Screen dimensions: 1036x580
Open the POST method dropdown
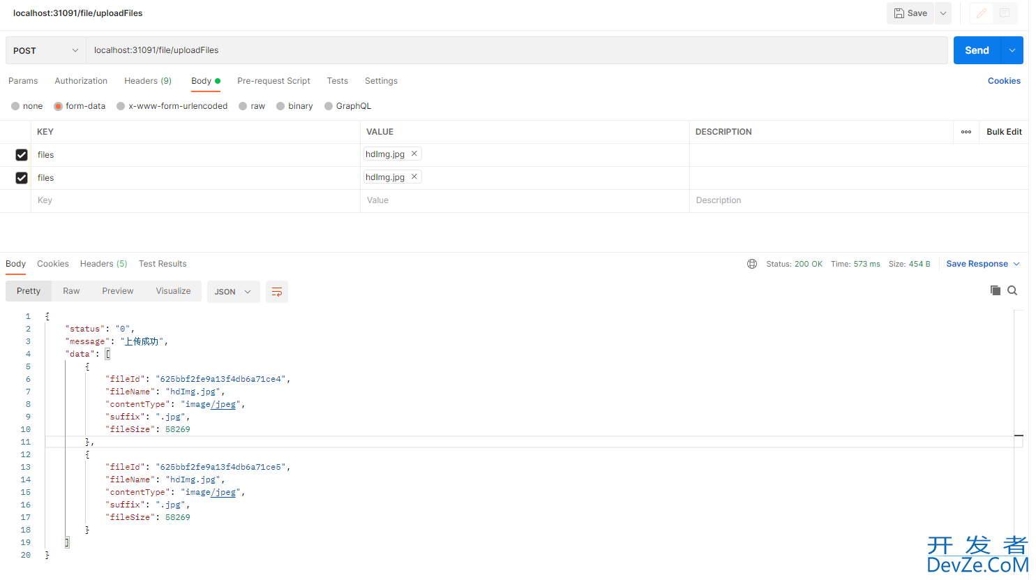click(45, 50)
